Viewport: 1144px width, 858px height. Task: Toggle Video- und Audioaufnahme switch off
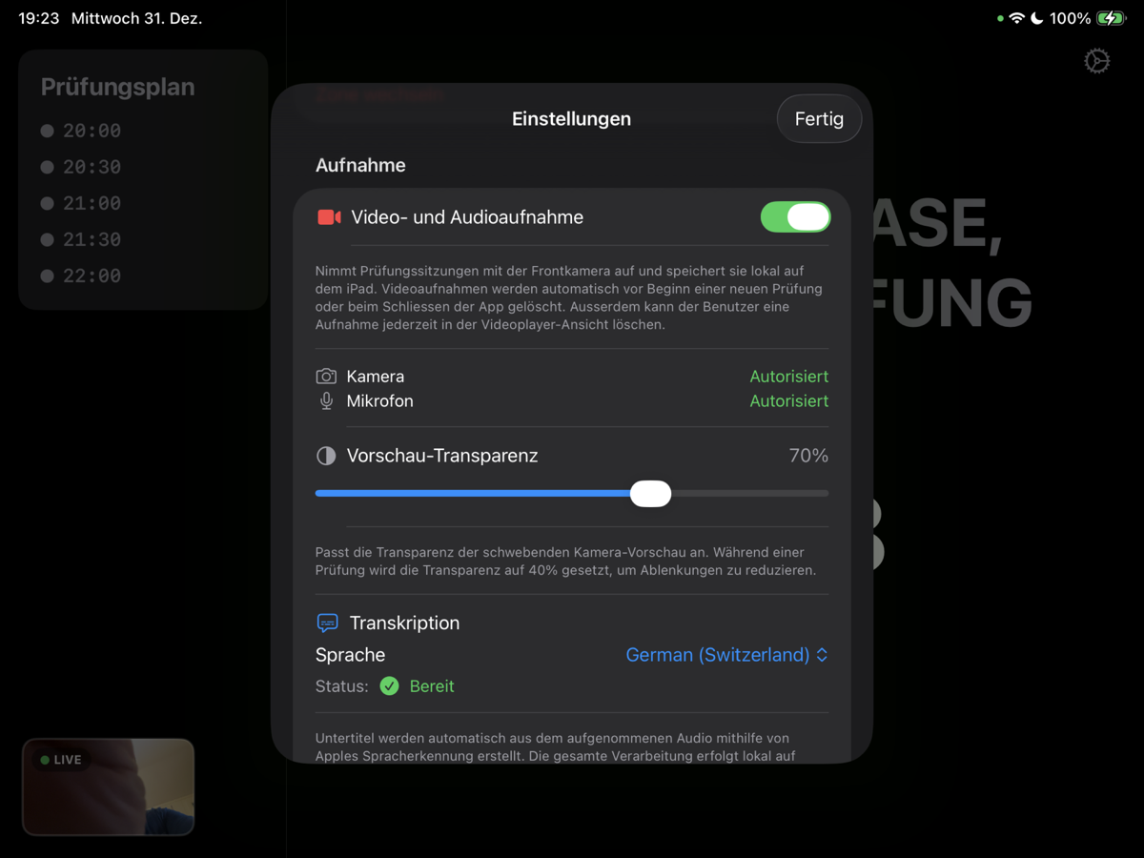click(795, 217)
